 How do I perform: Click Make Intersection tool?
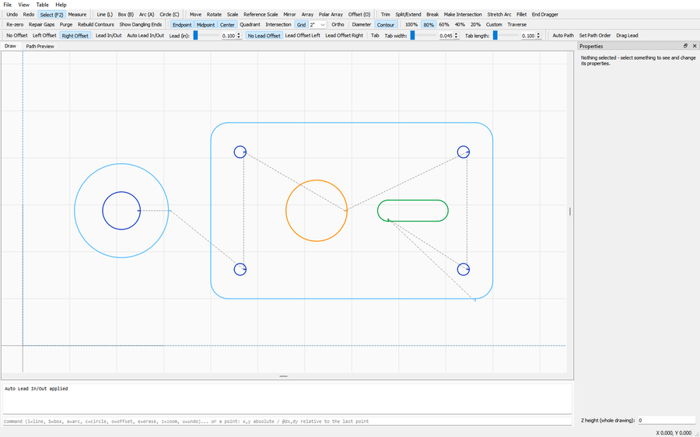[463, 14]
